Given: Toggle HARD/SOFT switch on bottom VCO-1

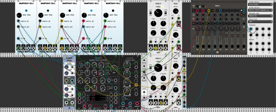Looking at the screenshot, I should pos(165,68).
